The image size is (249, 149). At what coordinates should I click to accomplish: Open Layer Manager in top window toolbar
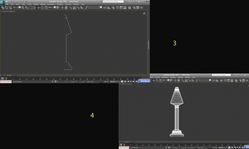[x=113, y=7]
